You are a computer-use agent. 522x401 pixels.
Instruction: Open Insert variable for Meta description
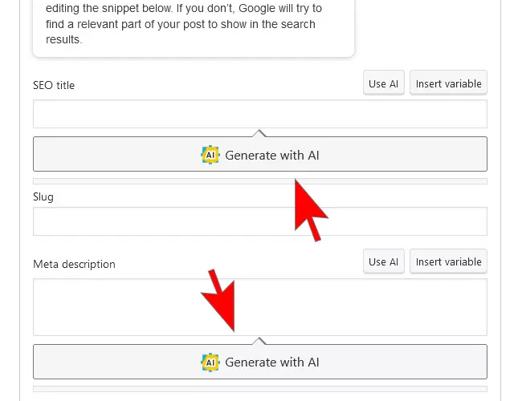pyautogui.click(x=448, y=261)
